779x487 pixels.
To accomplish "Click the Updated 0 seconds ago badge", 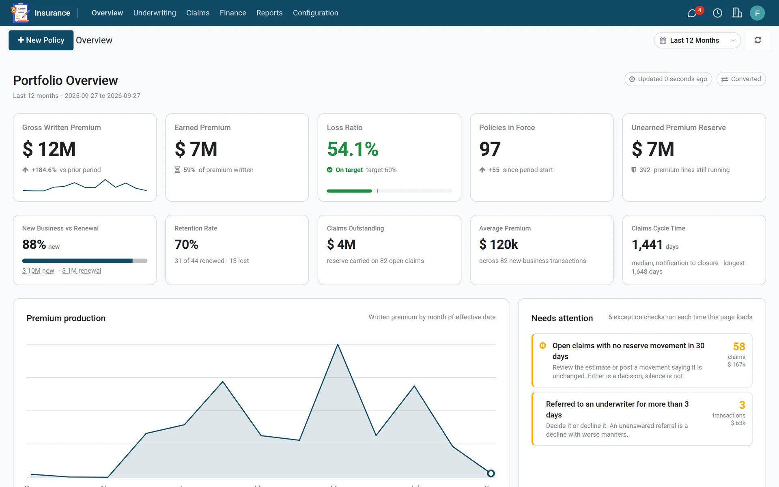I will coord(668,79).
